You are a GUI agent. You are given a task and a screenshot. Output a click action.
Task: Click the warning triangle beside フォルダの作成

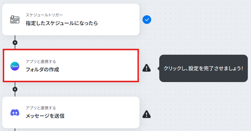tap(147, 68)
